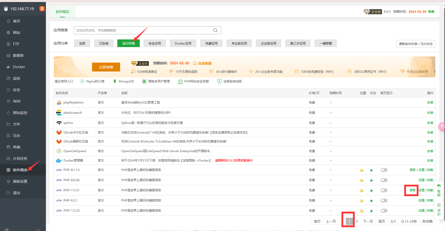Select the 一键部署 category
This screenshot has height=231, width=445.
coord(326,43)
